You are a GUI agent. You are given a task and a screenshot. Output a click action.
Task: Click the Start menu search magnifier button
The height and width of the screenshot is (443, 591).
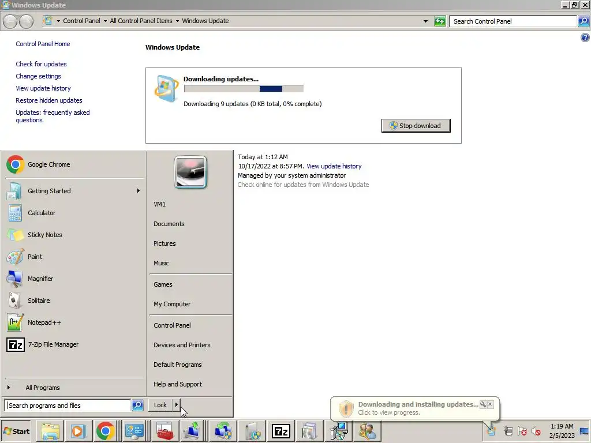pyautogui.click(x=137, y=406)
